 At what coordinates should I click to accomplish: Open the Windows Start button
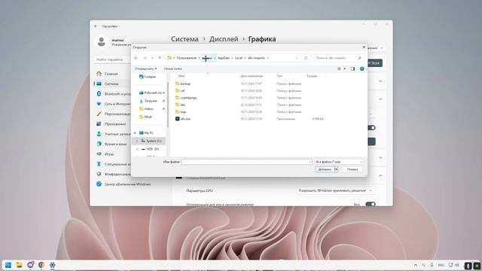pos(8,265)
